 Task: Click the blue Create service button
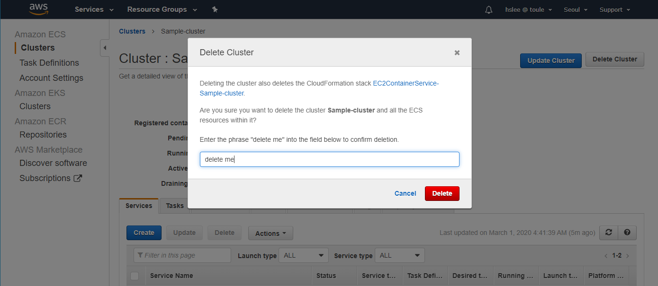pos(144,233)
